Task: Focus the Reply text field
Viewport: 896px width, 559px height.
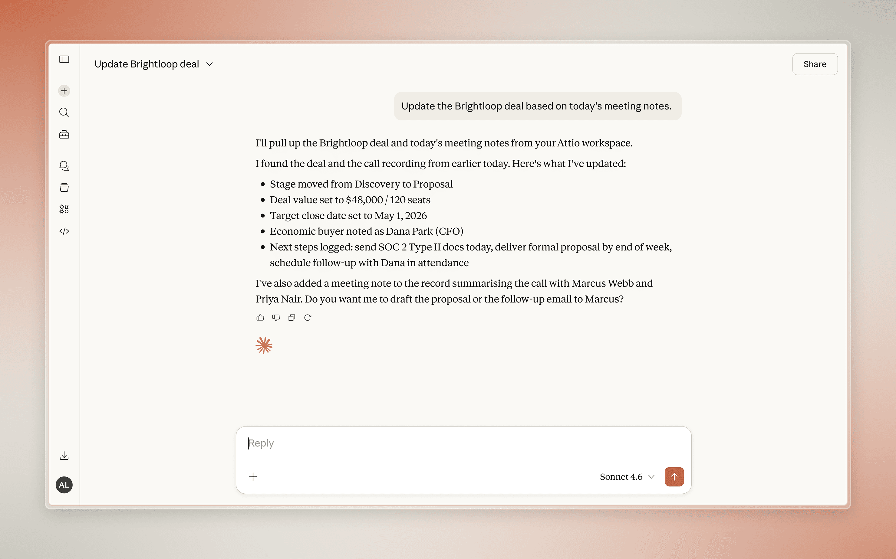Action: tap(463, 443)
